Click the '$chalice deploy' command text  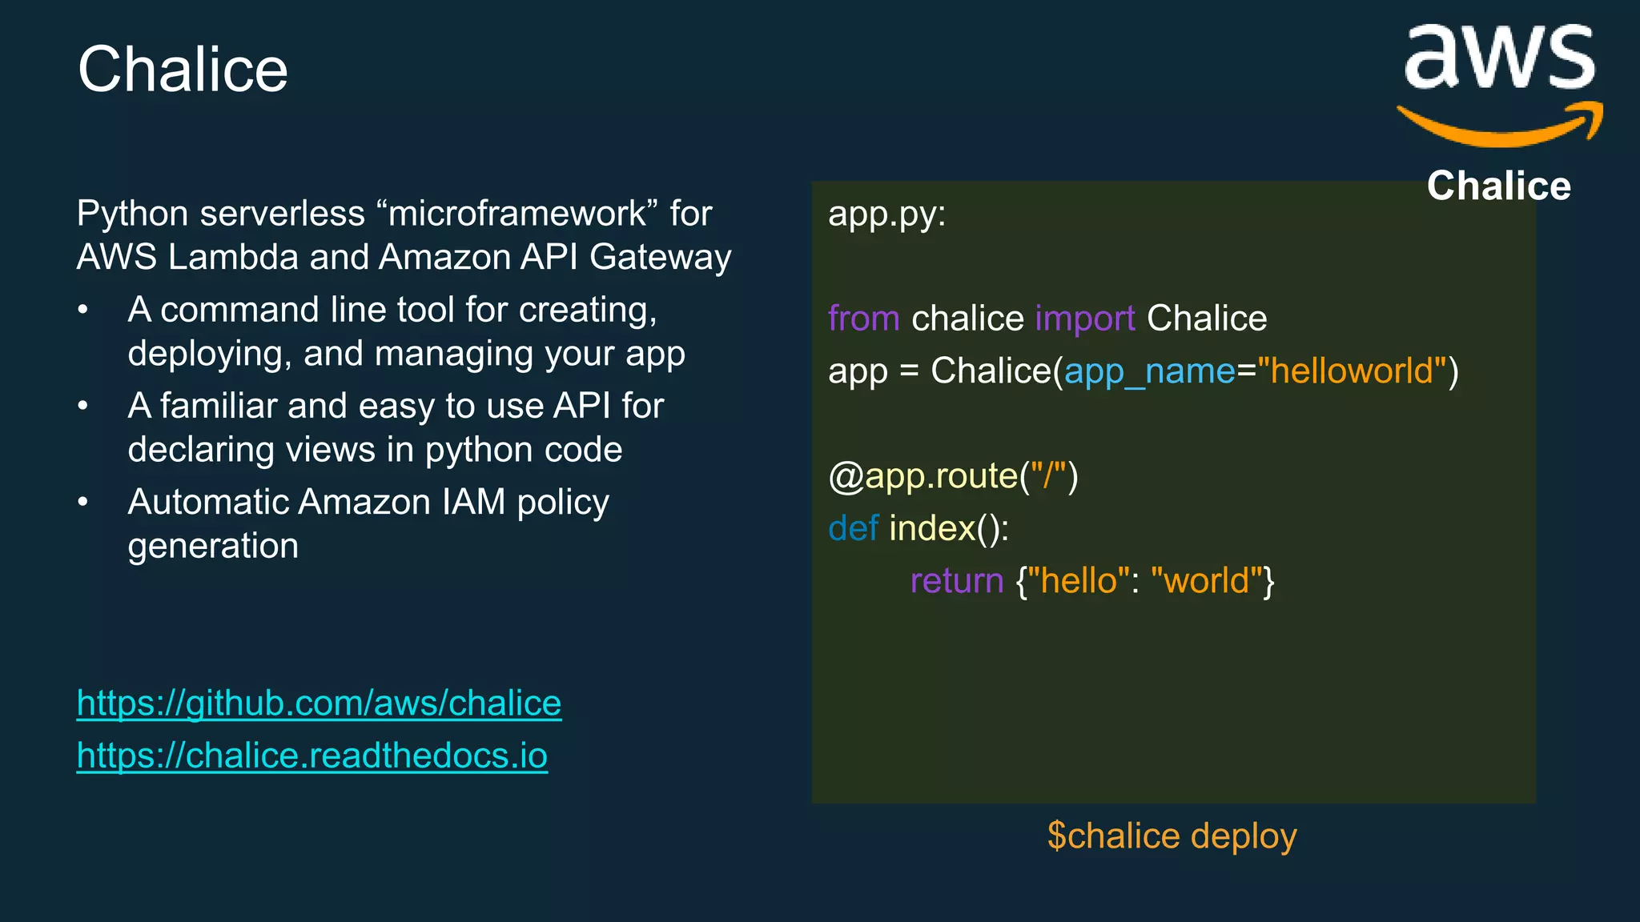point(1172,836)
